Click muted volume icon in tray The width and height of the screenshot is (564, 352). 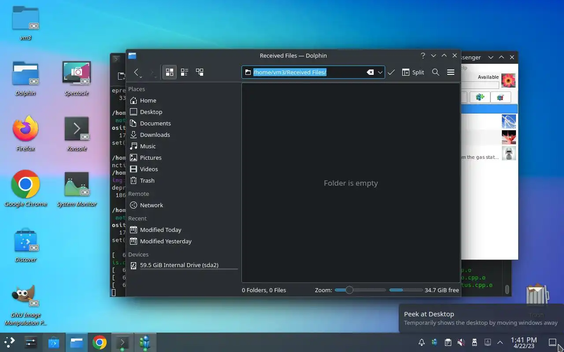(x=461, y=342)
